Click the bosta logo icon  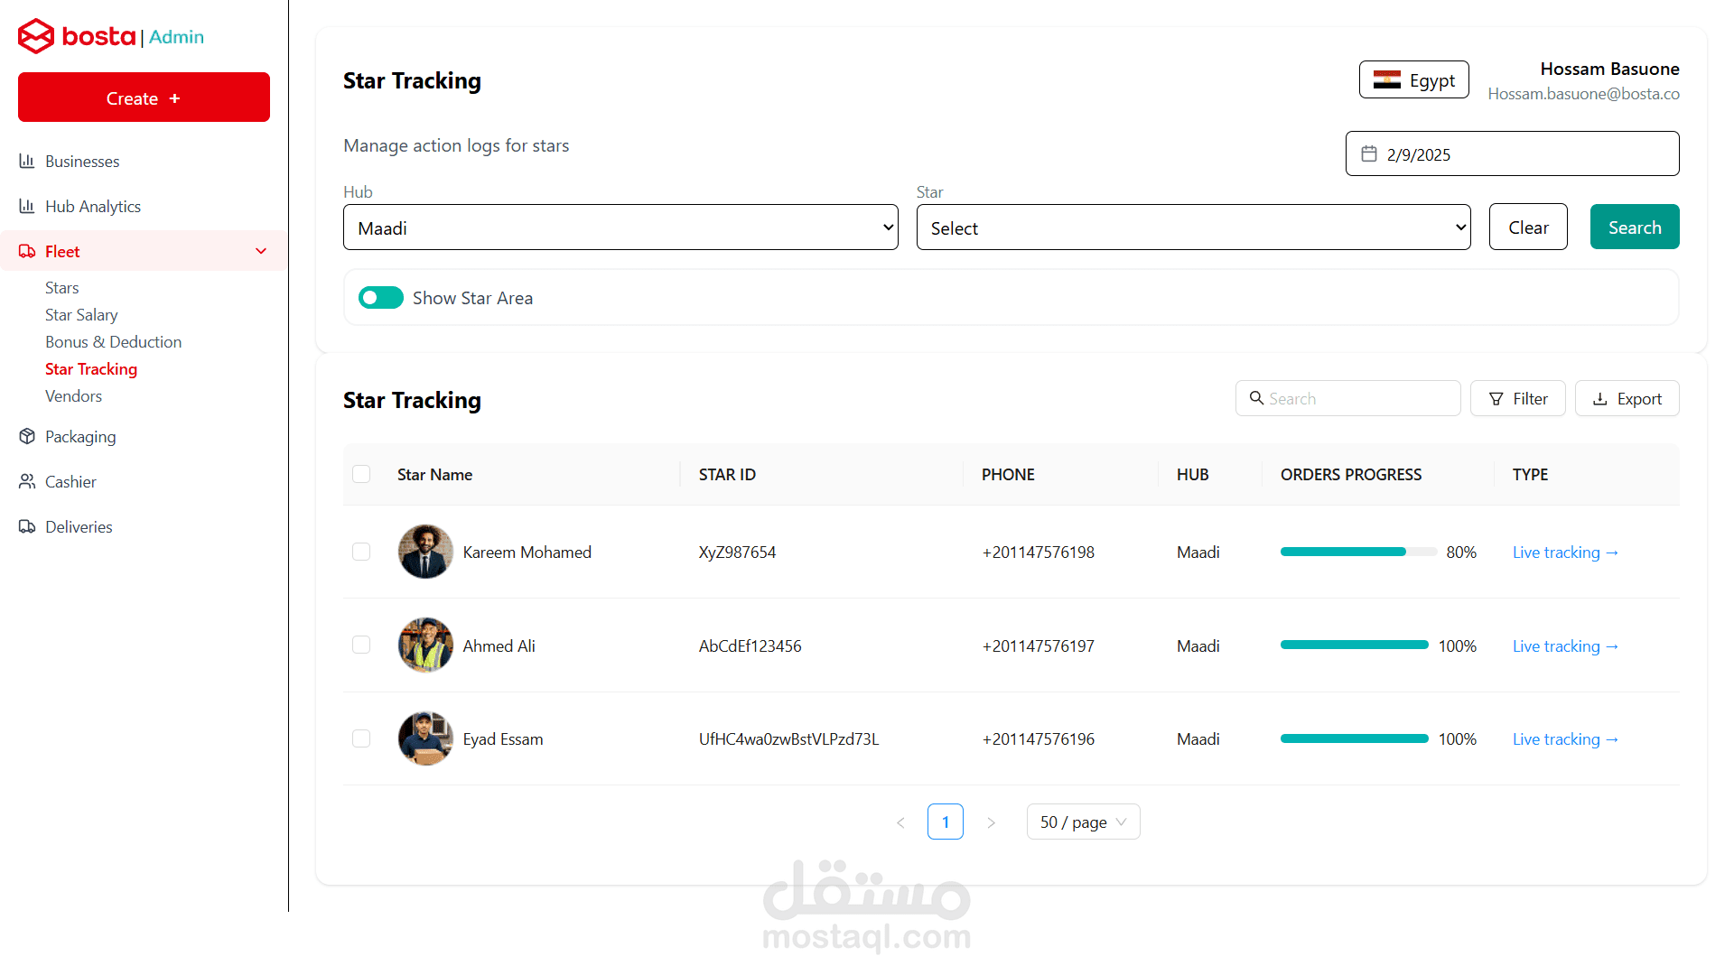[36, 36]
